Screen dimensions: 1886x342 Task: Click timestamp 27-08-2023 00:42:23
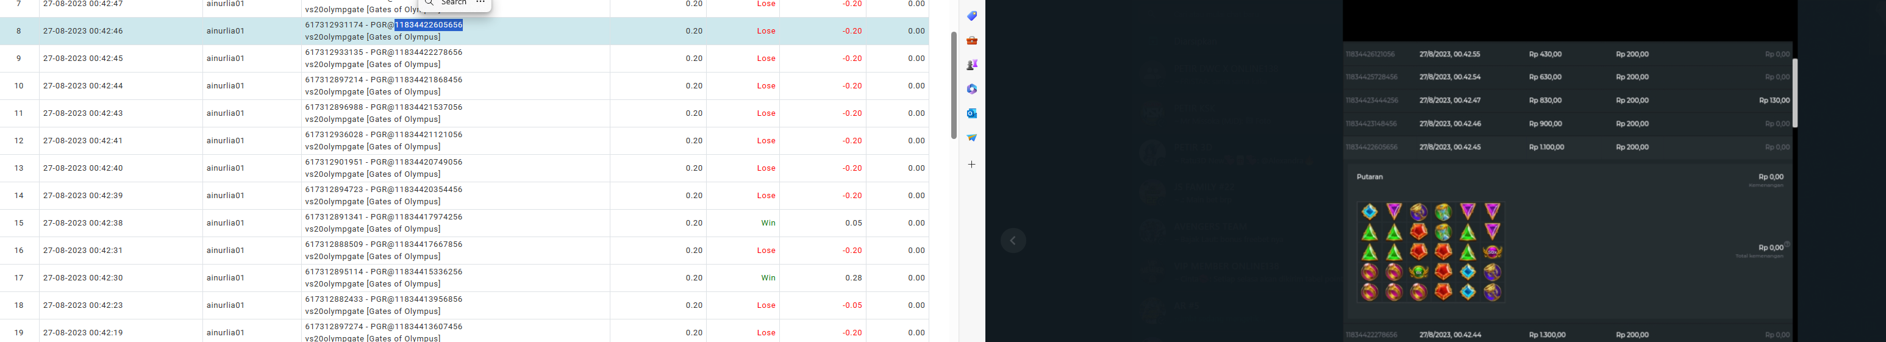tap(84, 305)
